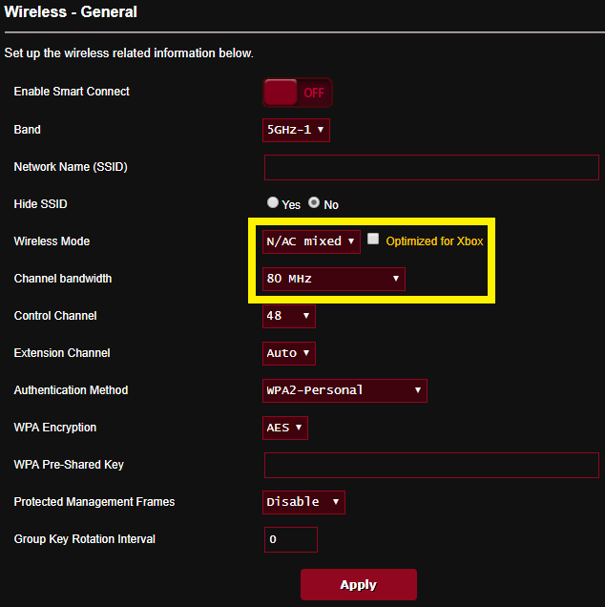
Task: Select No radio button for Hide SSID
Action: 314,203
